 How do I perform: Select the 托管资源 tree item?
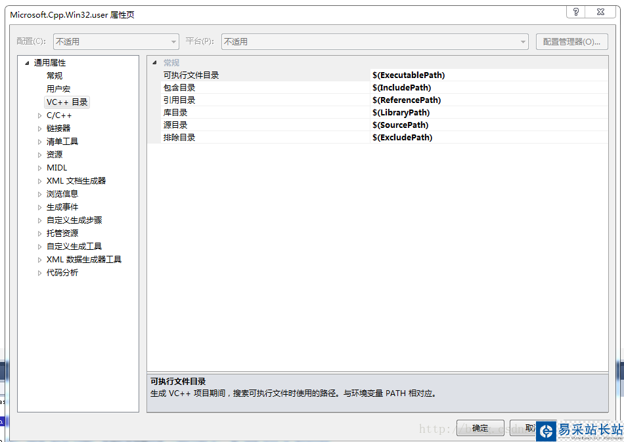click(62, 233)
